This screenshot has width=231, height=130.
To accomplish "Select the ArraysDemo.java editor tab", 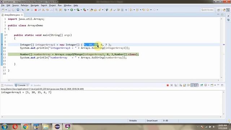I will pyautogui.click(x=12, y=15).
